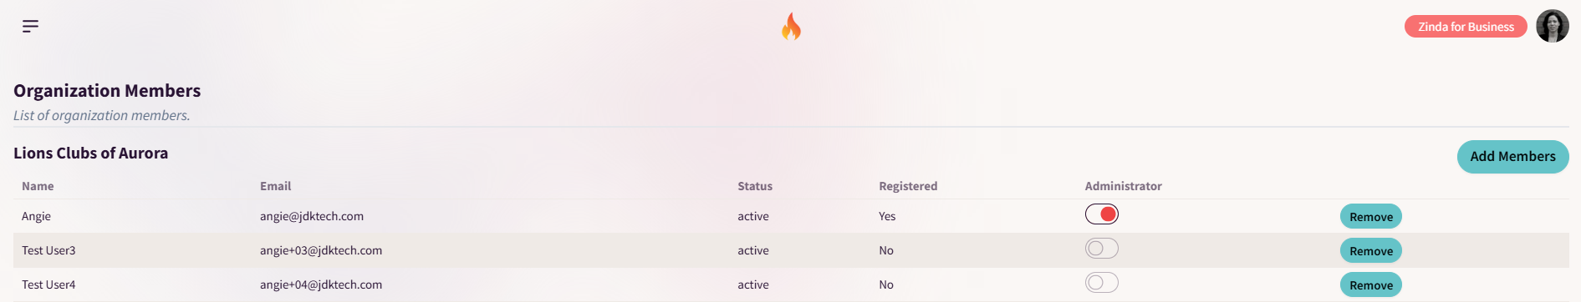This screenshot has width=1581, height=302.
Task: Remove Test User3 from the organization
Action: pos(1371,251)
